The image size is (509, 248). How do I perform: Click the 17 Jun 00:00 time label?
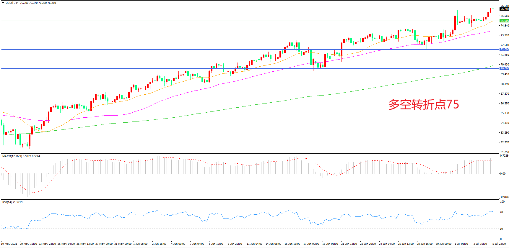pos(311,244)
